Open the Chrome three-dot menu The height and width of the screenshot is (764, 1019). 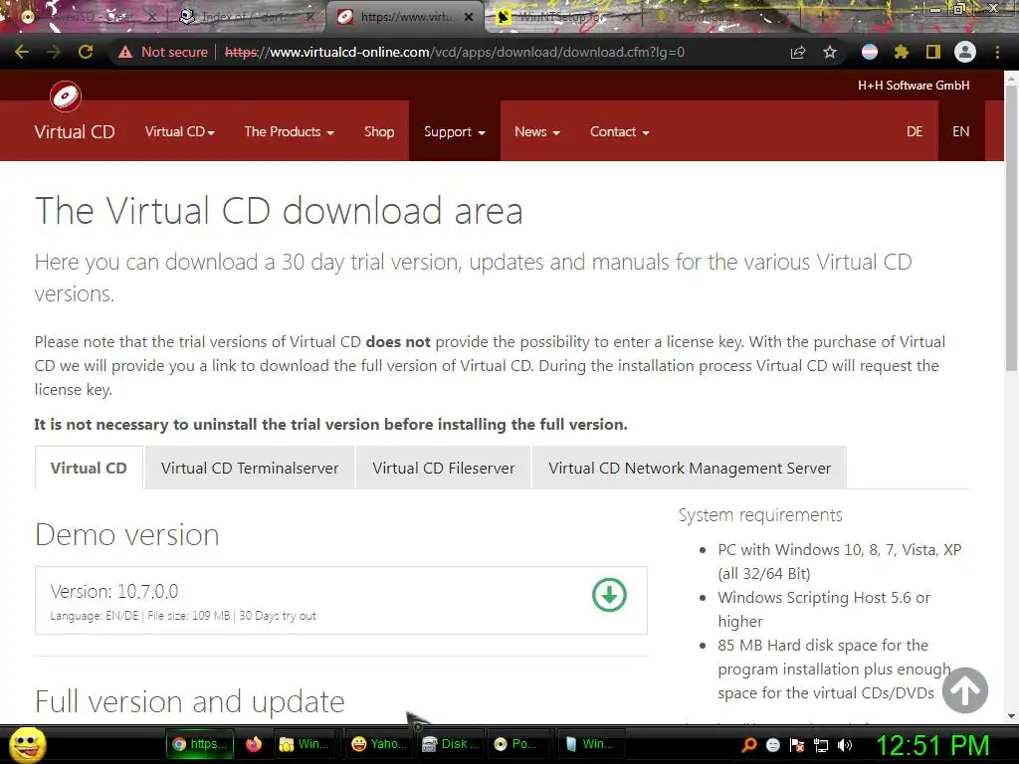997,52
